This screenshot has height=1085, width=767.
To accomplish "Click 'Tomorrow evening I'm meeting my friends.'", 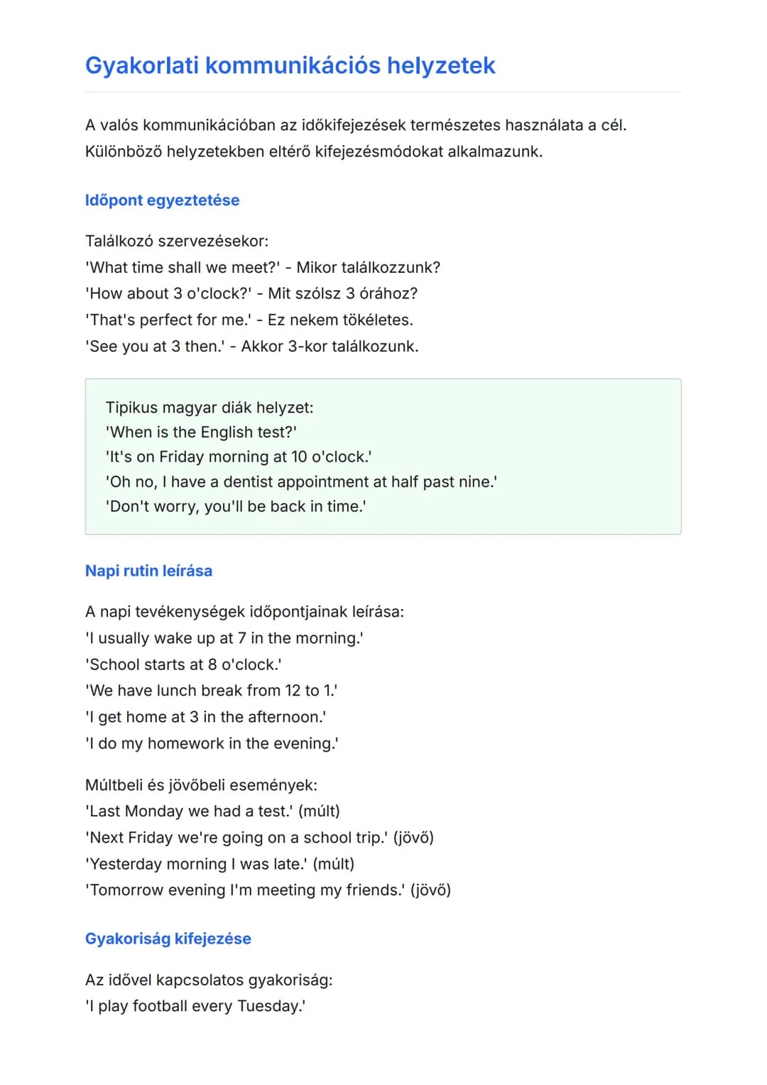I will 268,890.
